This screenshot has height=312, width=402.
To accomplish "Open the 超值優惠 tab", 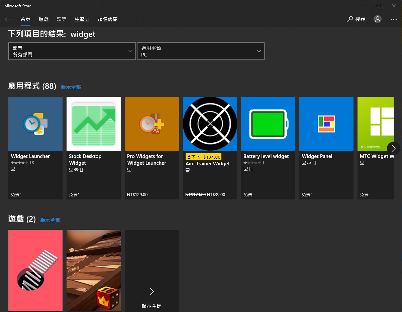I will 107,19.
